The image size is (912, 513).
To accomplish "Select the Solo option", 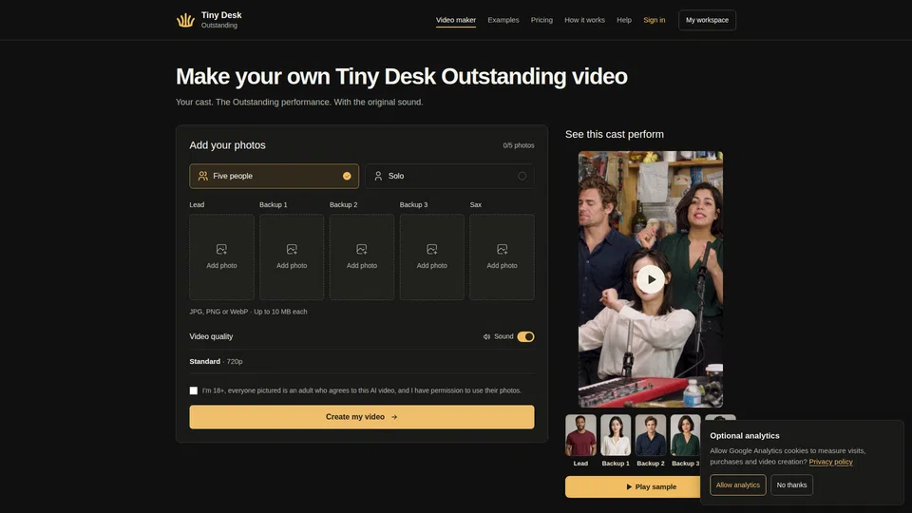I will coord(449,176).
